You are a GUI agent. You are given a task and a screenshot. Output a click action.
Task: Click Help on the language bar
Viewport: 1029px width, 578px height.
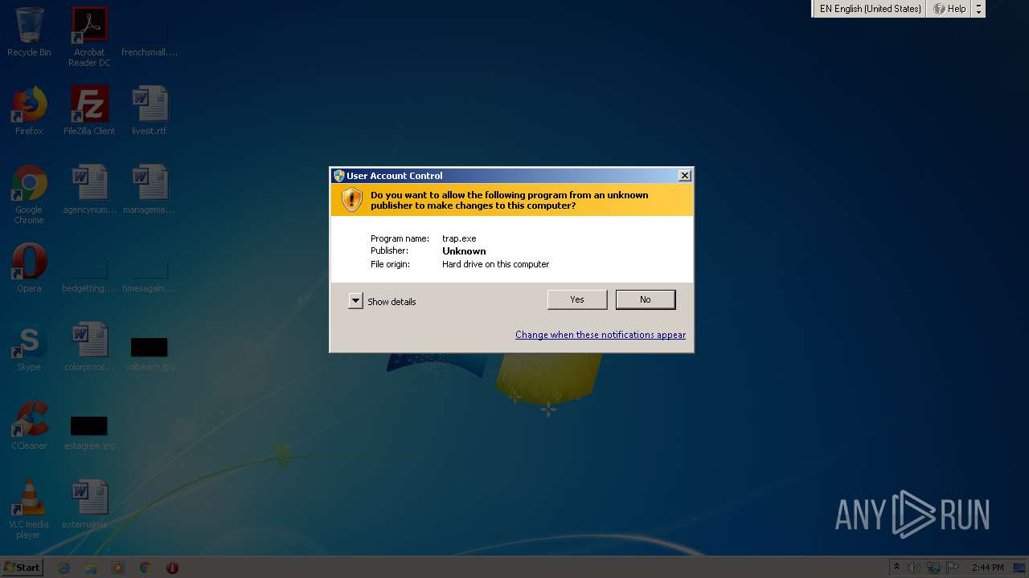click(949, 9)
